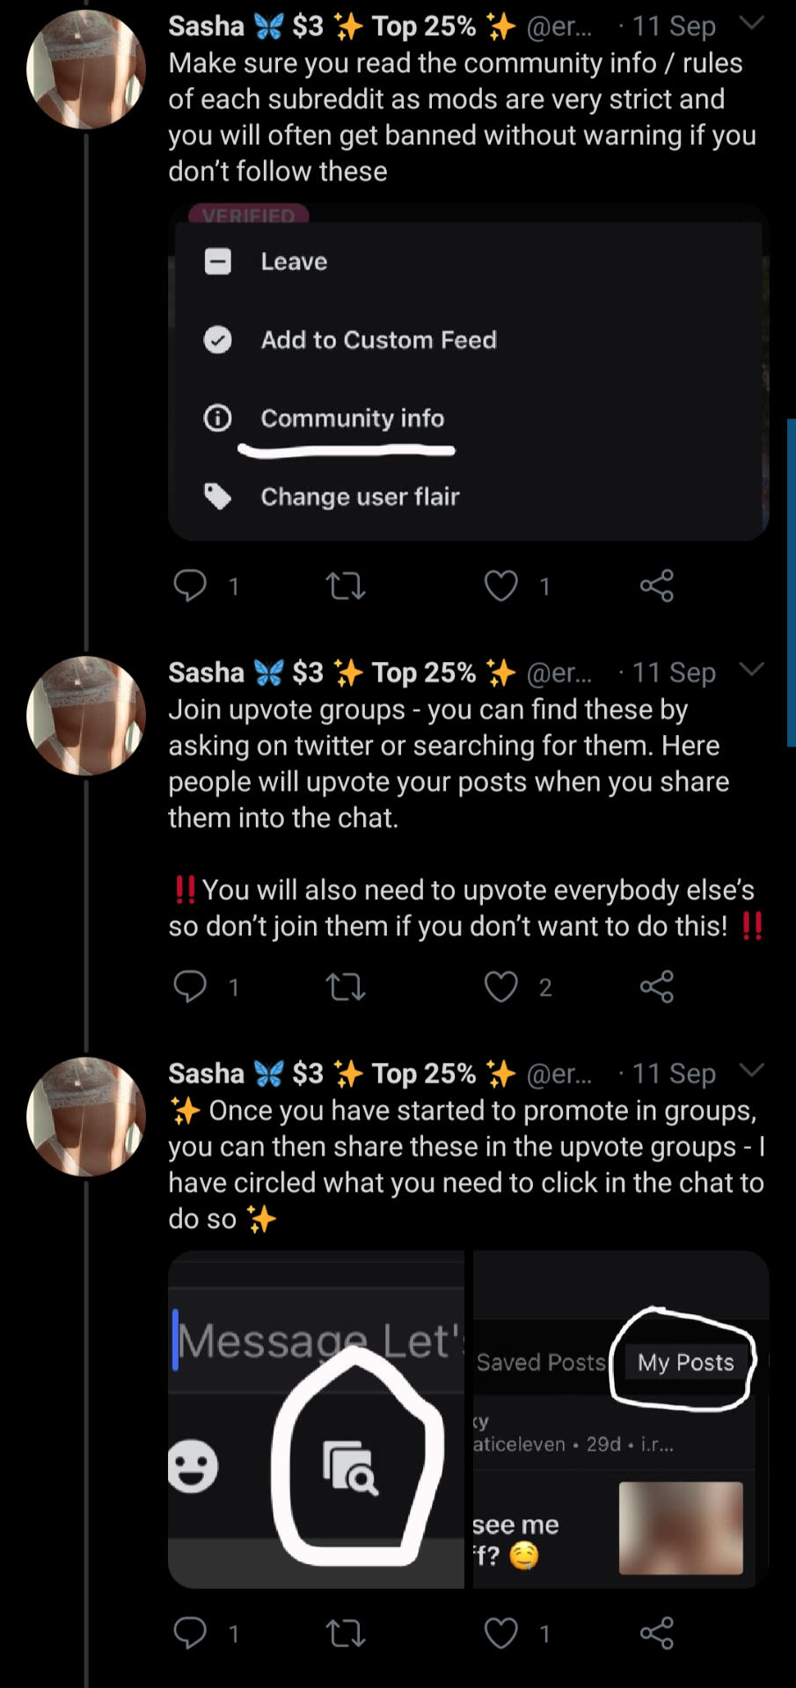
Task: Open Sasha's avatar on the upvote tweet
Action: [85, 715]
